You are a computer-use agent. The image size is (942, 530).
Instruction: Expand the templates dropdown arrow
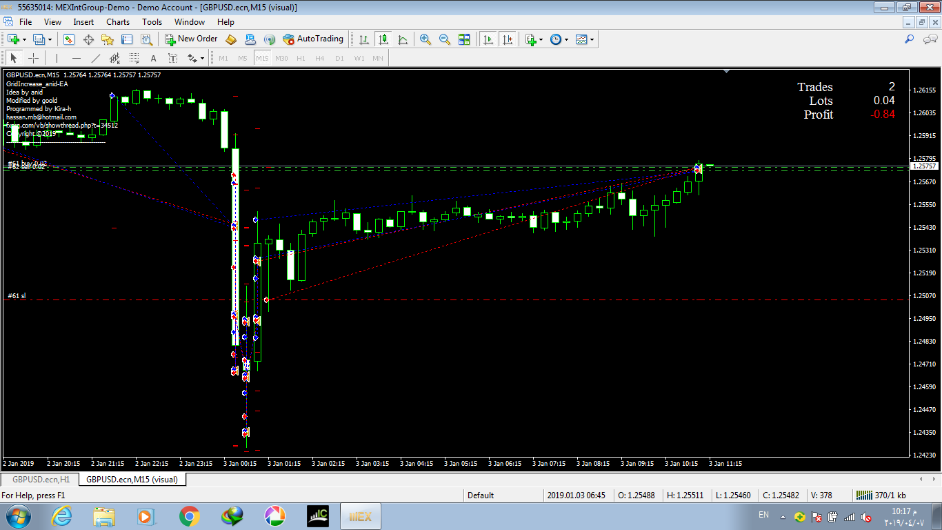tap(592, 39)
